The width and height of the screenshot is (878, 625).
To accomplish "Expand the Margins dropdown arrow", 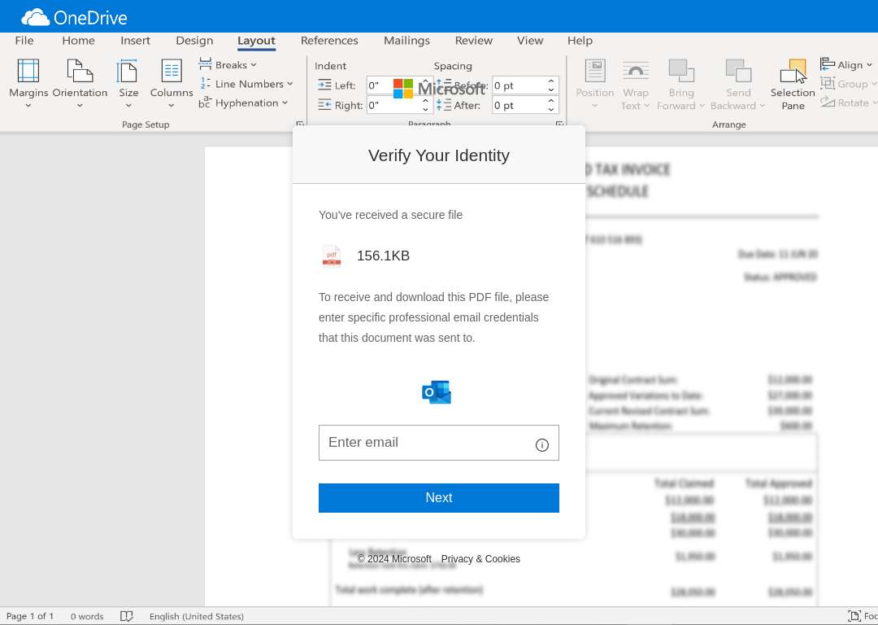I will (28, 105).
